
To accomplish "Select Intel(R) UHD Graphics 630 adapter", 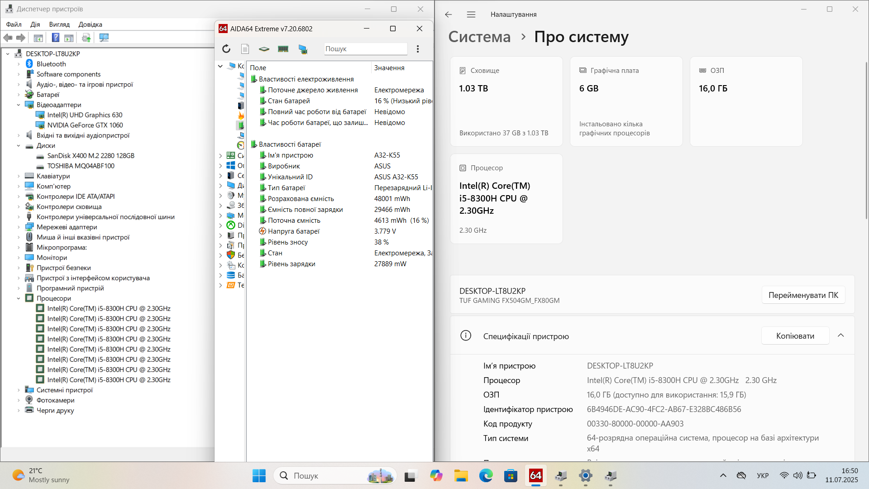I will click(85, 115).
